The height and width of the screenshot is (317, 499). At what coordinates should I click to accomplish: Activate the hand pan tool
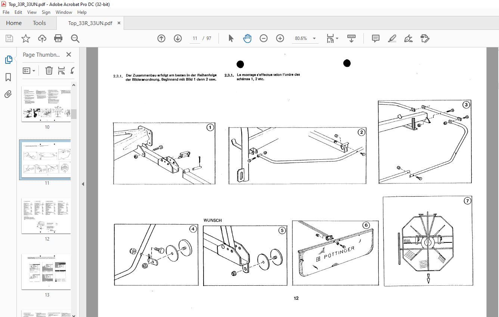tap(247, 38)
